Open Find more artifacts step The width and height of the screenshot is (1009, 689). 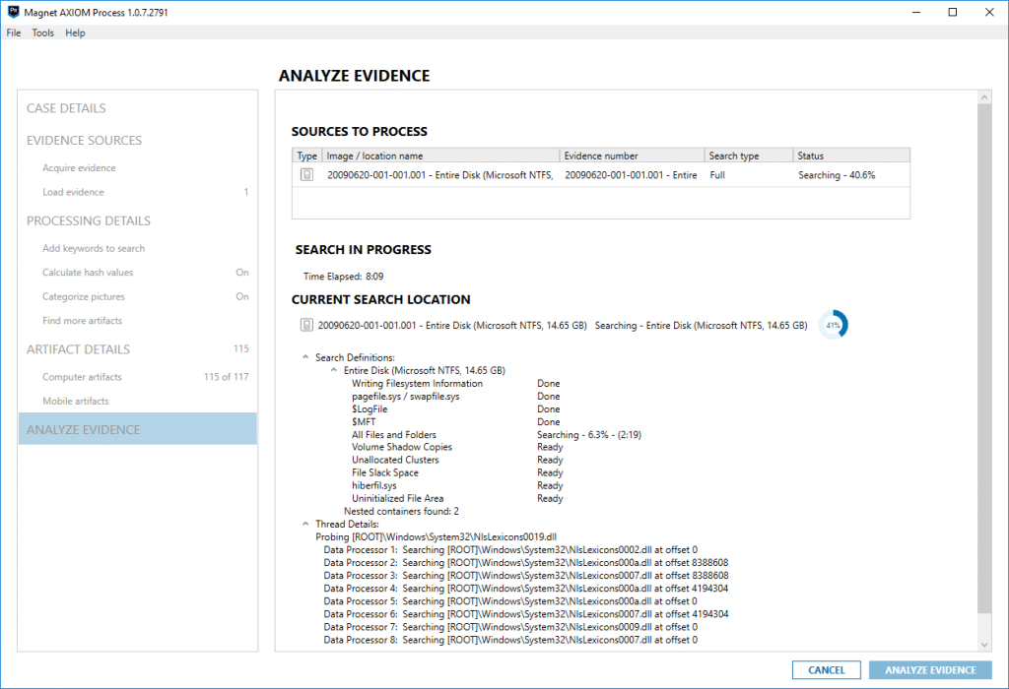click(x=83, y=320)
